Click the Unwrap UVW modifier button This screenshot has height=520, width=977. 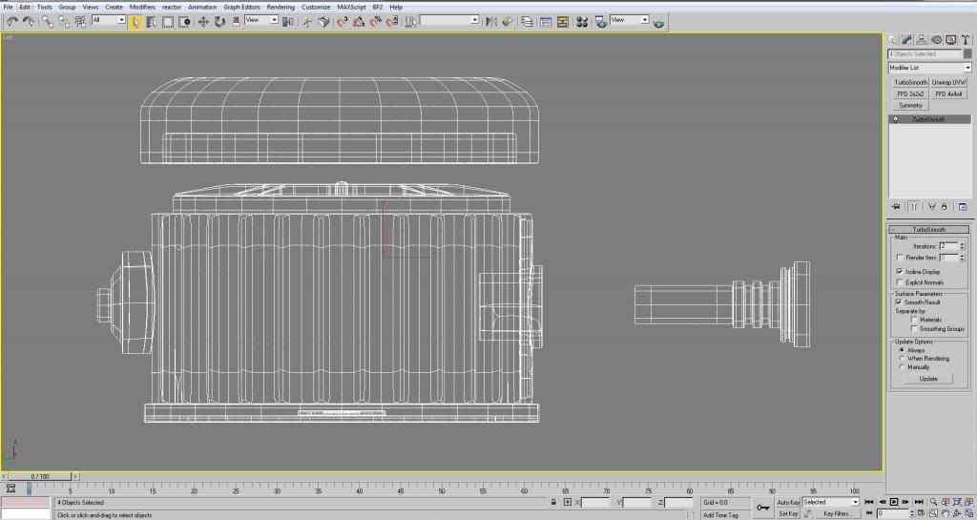[x=948, y=83]
